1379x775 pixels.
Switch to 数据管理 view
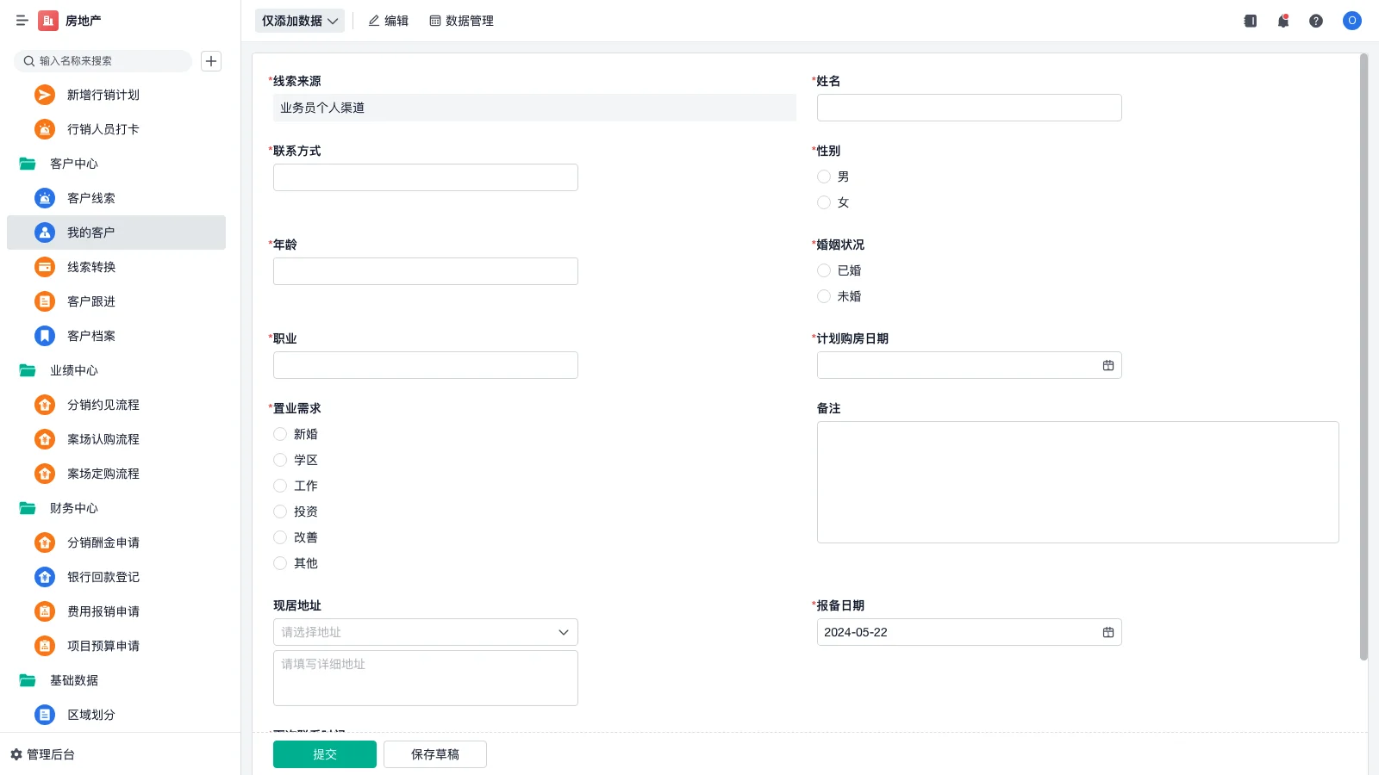pyautogui.click(x=461, y=21)
